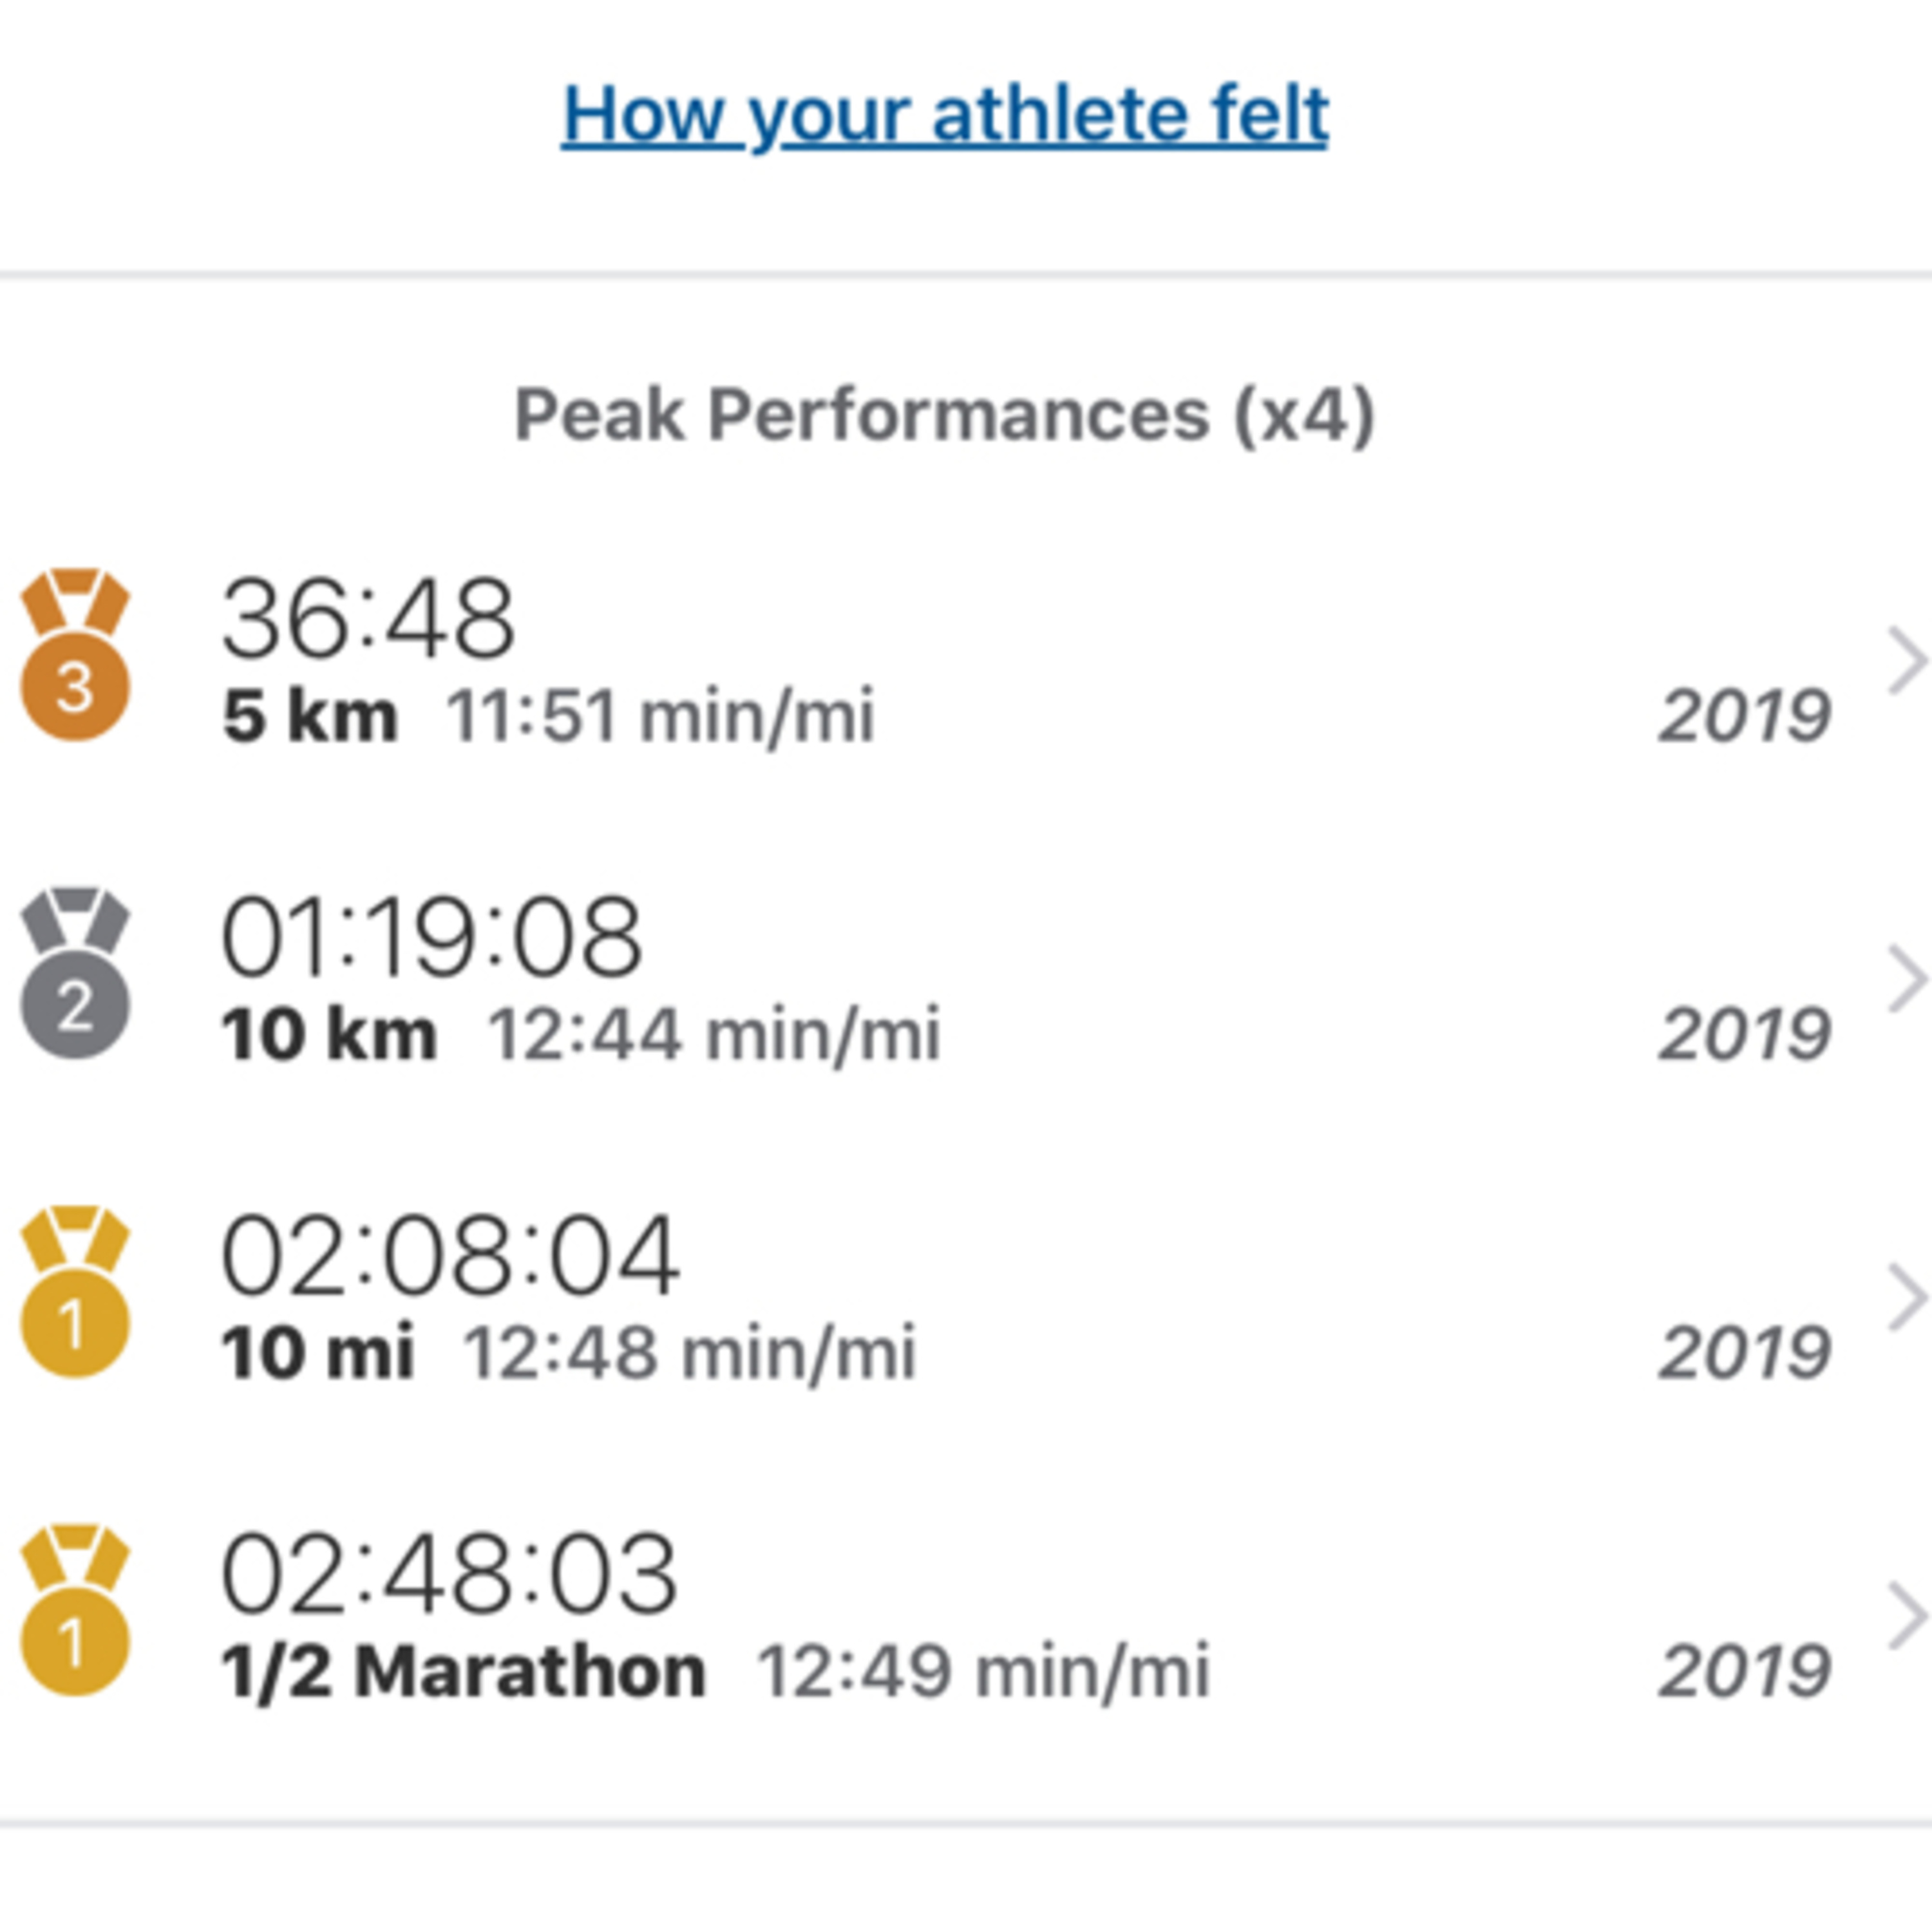Click the 12:48 min/mi pace text

coord(689,1353)
